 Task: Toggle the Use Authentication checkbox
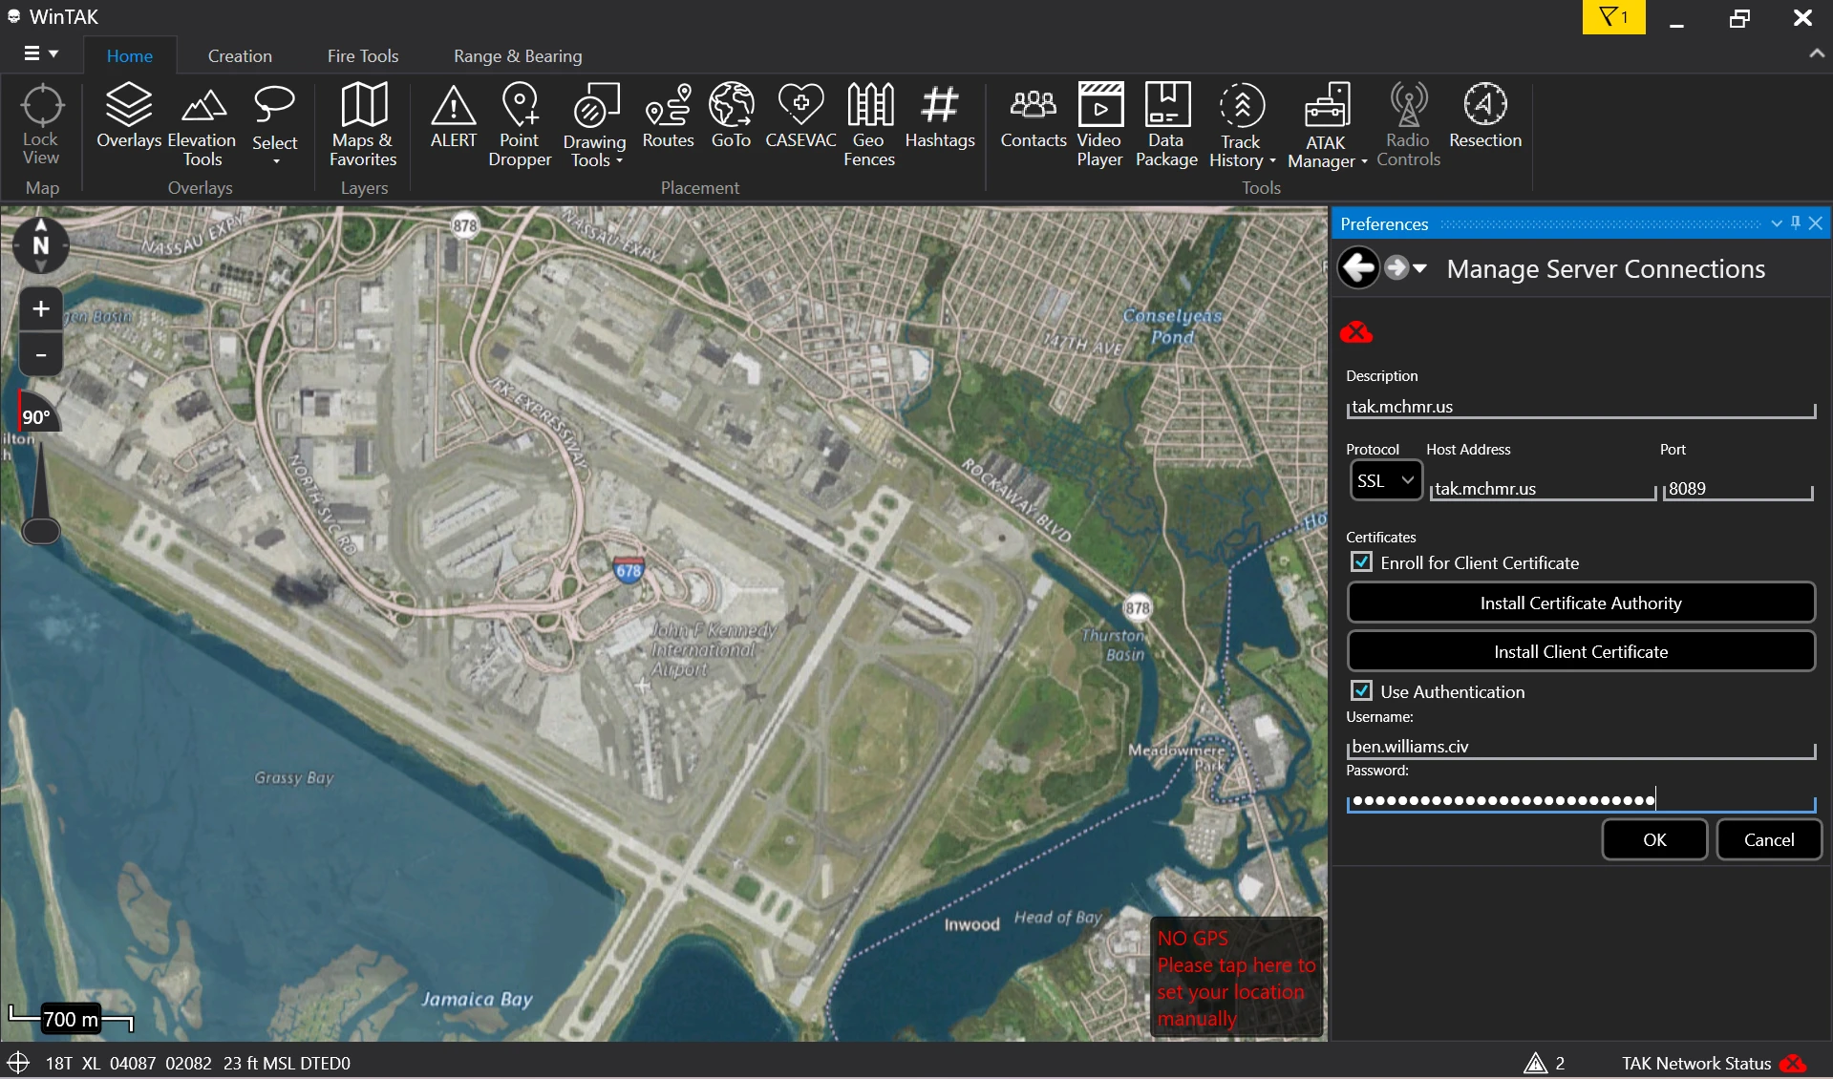coord(1362,690)
